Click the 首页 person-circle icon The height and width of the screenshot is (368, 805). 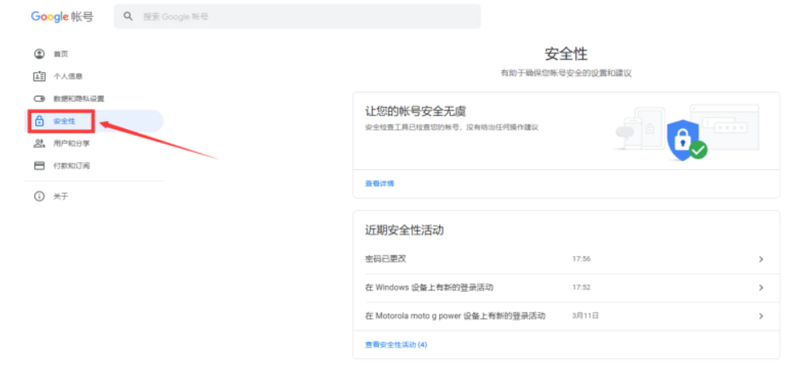pos(39,54)
